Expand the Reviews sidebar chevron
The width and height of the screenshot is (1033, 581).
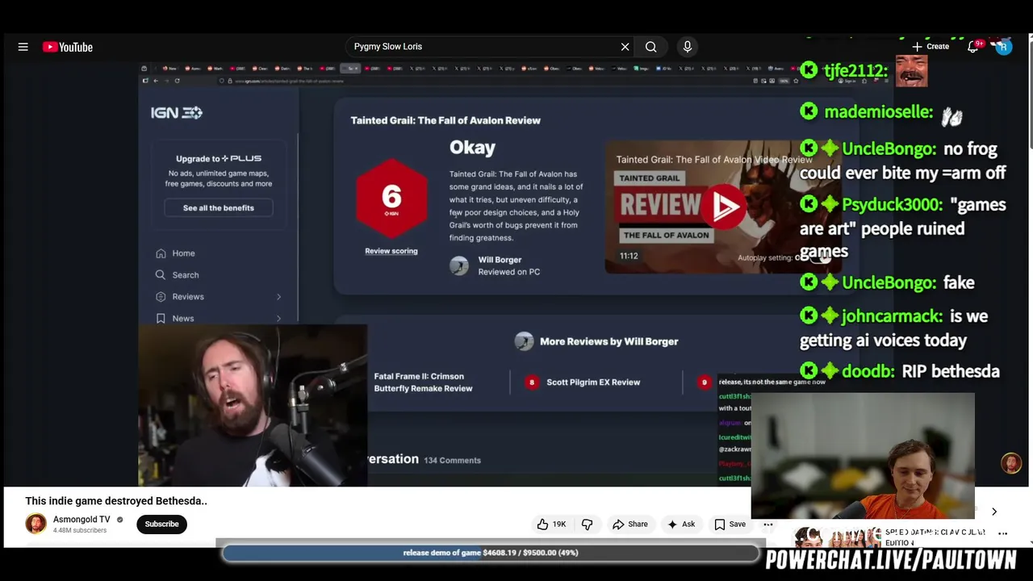click(x=278, y=297)
